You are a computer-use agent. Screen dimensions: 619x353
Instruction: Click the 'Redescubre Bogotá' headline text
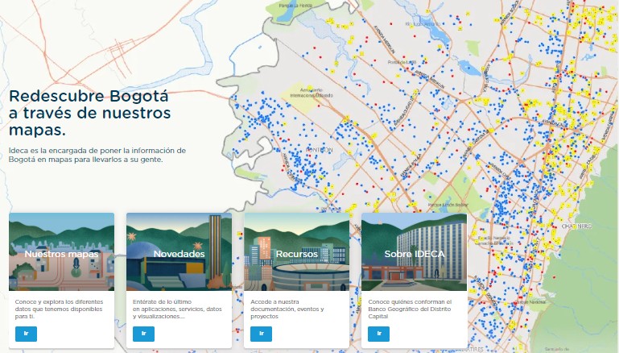point(89,113)
